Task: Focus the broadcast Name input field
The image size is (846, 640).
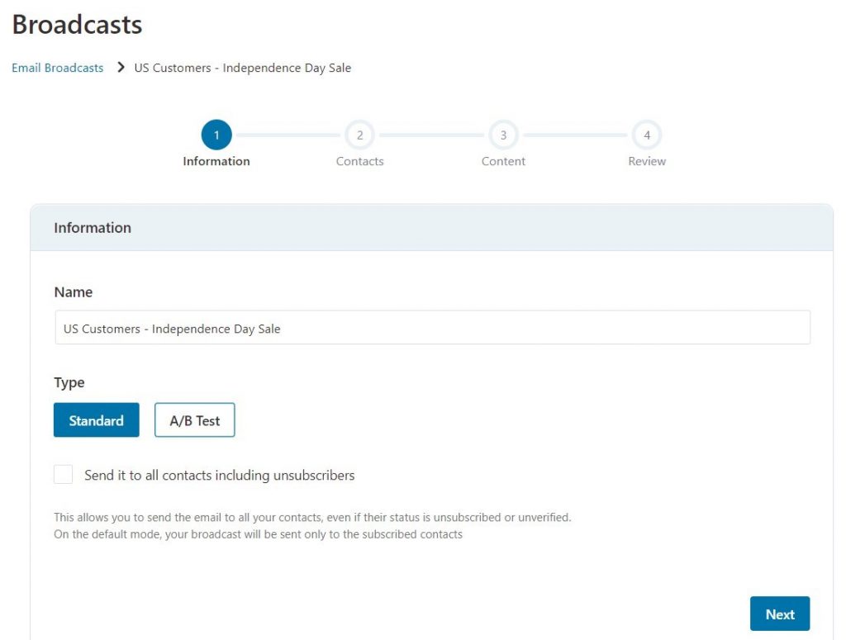Action: point(432,327)
